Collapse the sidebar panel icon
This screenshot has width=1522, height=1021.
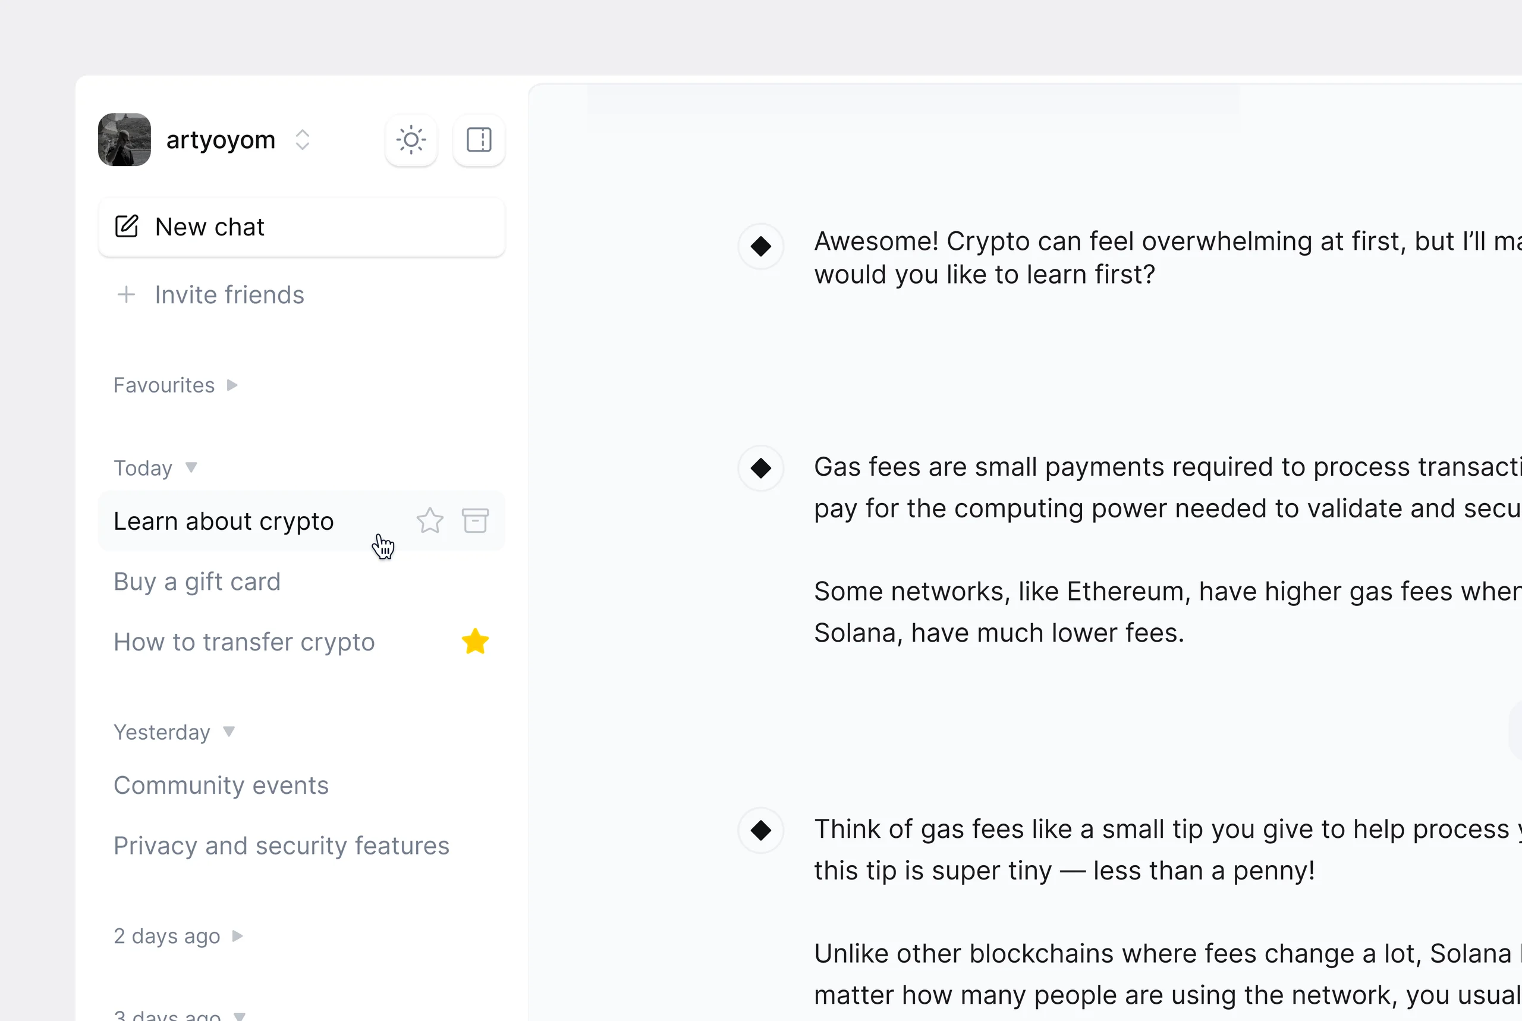tap(479, 140)
